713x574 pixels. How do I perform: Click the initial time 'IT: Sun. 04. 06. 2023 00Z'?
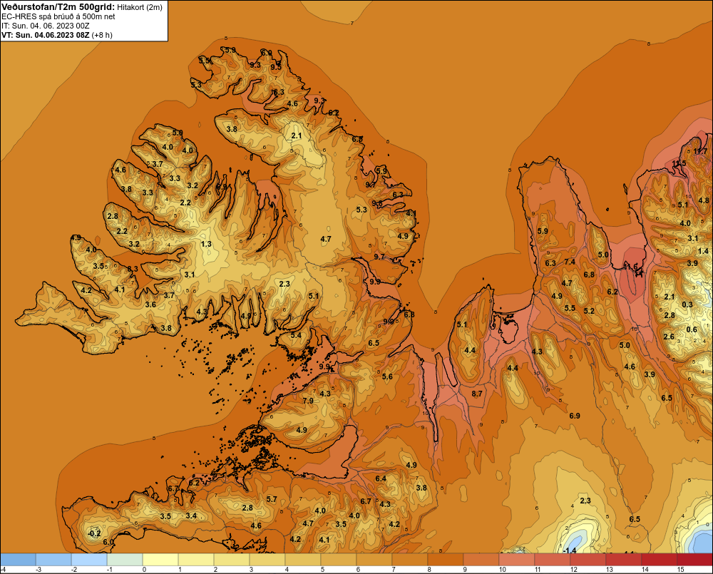click(46, 26)
